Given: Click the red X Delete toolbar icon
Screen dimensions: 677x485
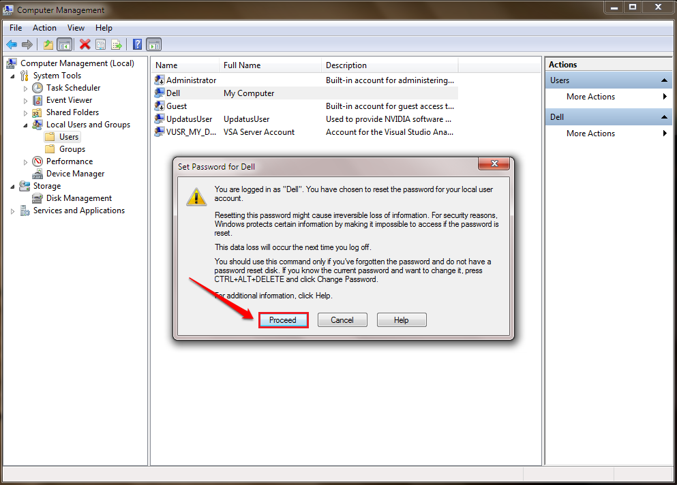Looking at the screenshot, I should tap(85, 45).
